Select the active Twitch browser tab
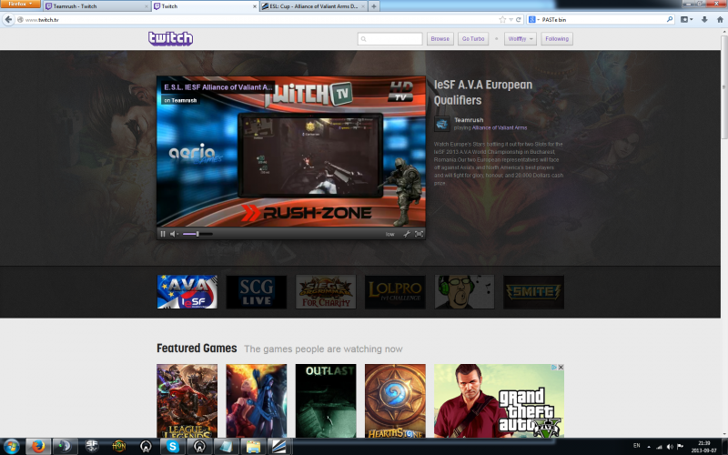The height and width of the screenshot is (455, 728). [x=205, y=6]
